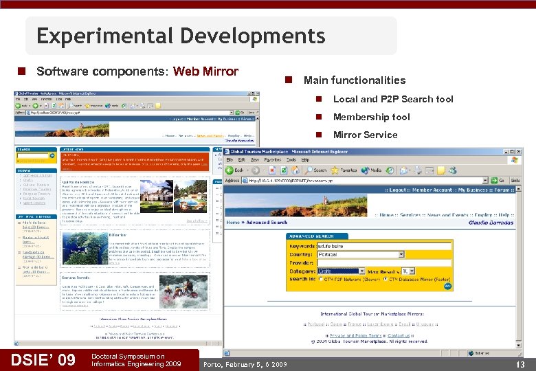Open the Media globe in the front IE toolbar

365,170
